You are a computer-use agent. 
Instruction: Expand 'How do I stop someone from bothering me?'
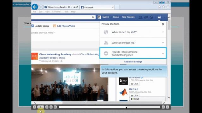pos(133,53)
